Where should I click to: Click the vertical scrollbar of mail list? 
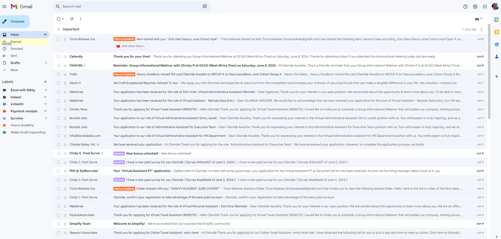pos(489,70)
